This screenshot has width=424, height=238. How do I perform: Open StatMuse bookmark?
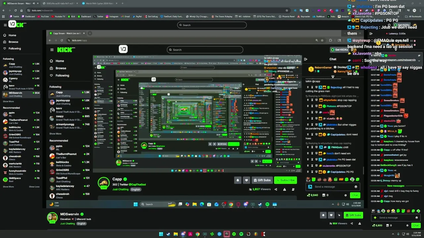click(x=319, y=16)
